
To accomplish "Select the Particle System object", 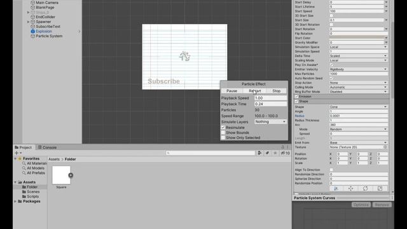I will coord(49,36).
